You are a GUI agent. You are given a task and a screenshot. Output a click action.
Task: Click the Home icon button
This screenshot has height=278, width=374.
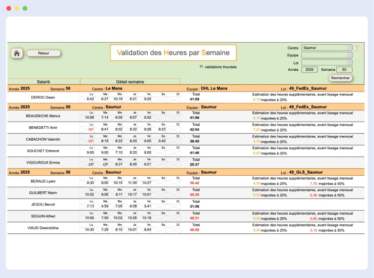point(17,53)
